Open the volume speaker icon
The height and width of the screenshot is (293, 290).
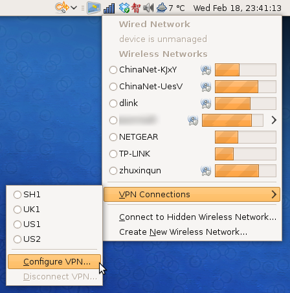tap(148, 8)
